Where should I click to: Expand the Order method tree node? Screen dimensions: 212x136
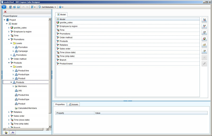[x=9, y=59]
